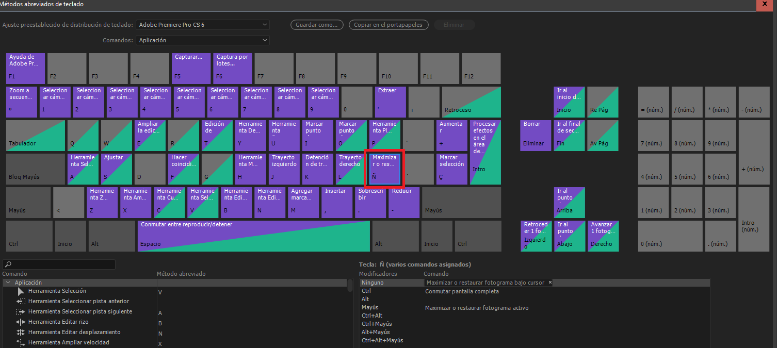
Task: Click the M key Agregar marcador
Action: [x=303, y=202]
